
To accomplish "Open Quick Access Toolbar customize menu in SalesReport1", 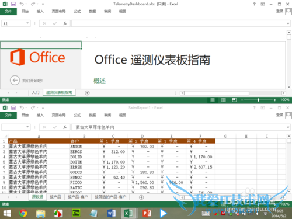I will click(x=43, y=108).
